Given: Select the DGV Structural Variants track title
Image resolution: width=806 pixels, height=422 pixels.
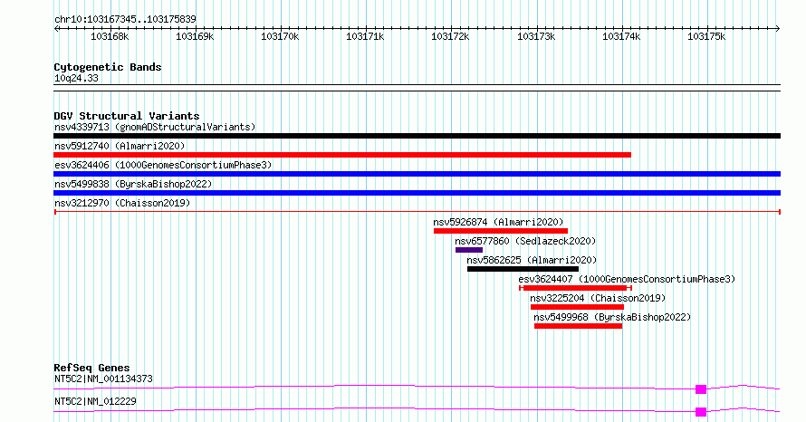Looking at the screenshot, I should pos(127,116).
